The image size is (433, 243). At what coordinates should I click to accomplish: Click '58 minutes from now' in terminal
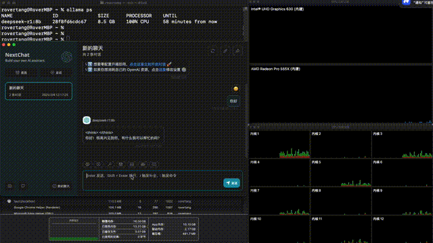[x=190, y=22]
